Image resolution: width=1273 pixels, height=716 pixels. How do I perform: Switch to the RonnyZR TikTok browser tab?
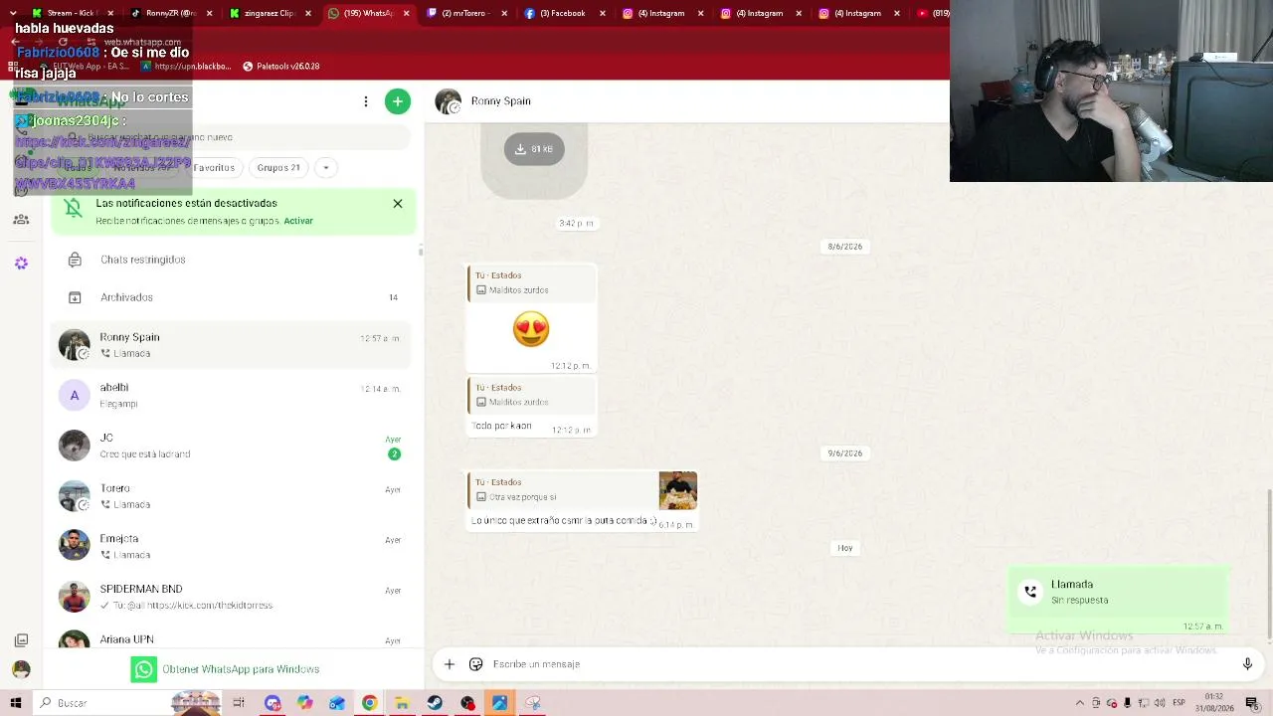[171, 13]
